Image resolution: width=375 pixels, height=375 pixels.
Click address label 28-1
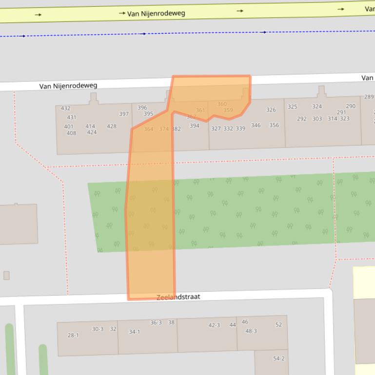73,335
